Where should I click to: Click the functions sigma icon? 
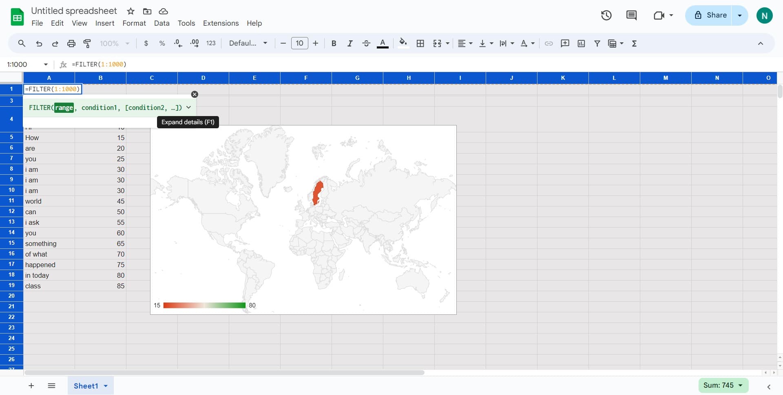coord(634,44)
